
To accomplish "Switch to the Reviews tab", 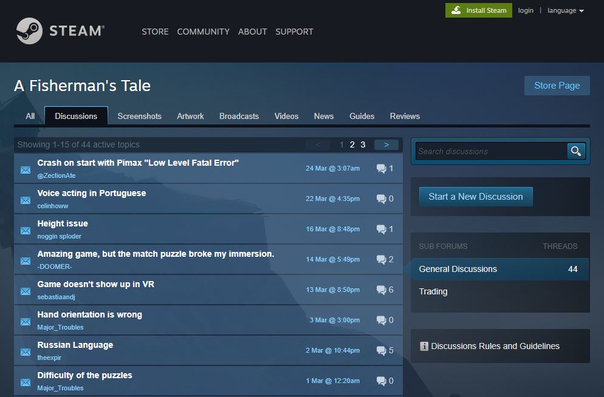I will [x=405, y=116].
